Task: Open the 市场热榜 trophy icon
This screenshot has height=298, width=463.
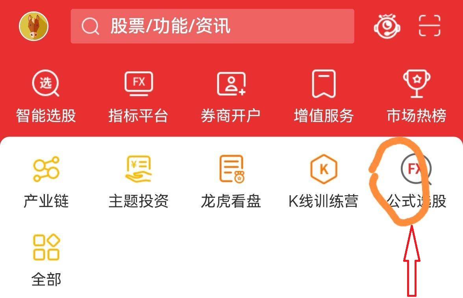Action: (417, 83)
